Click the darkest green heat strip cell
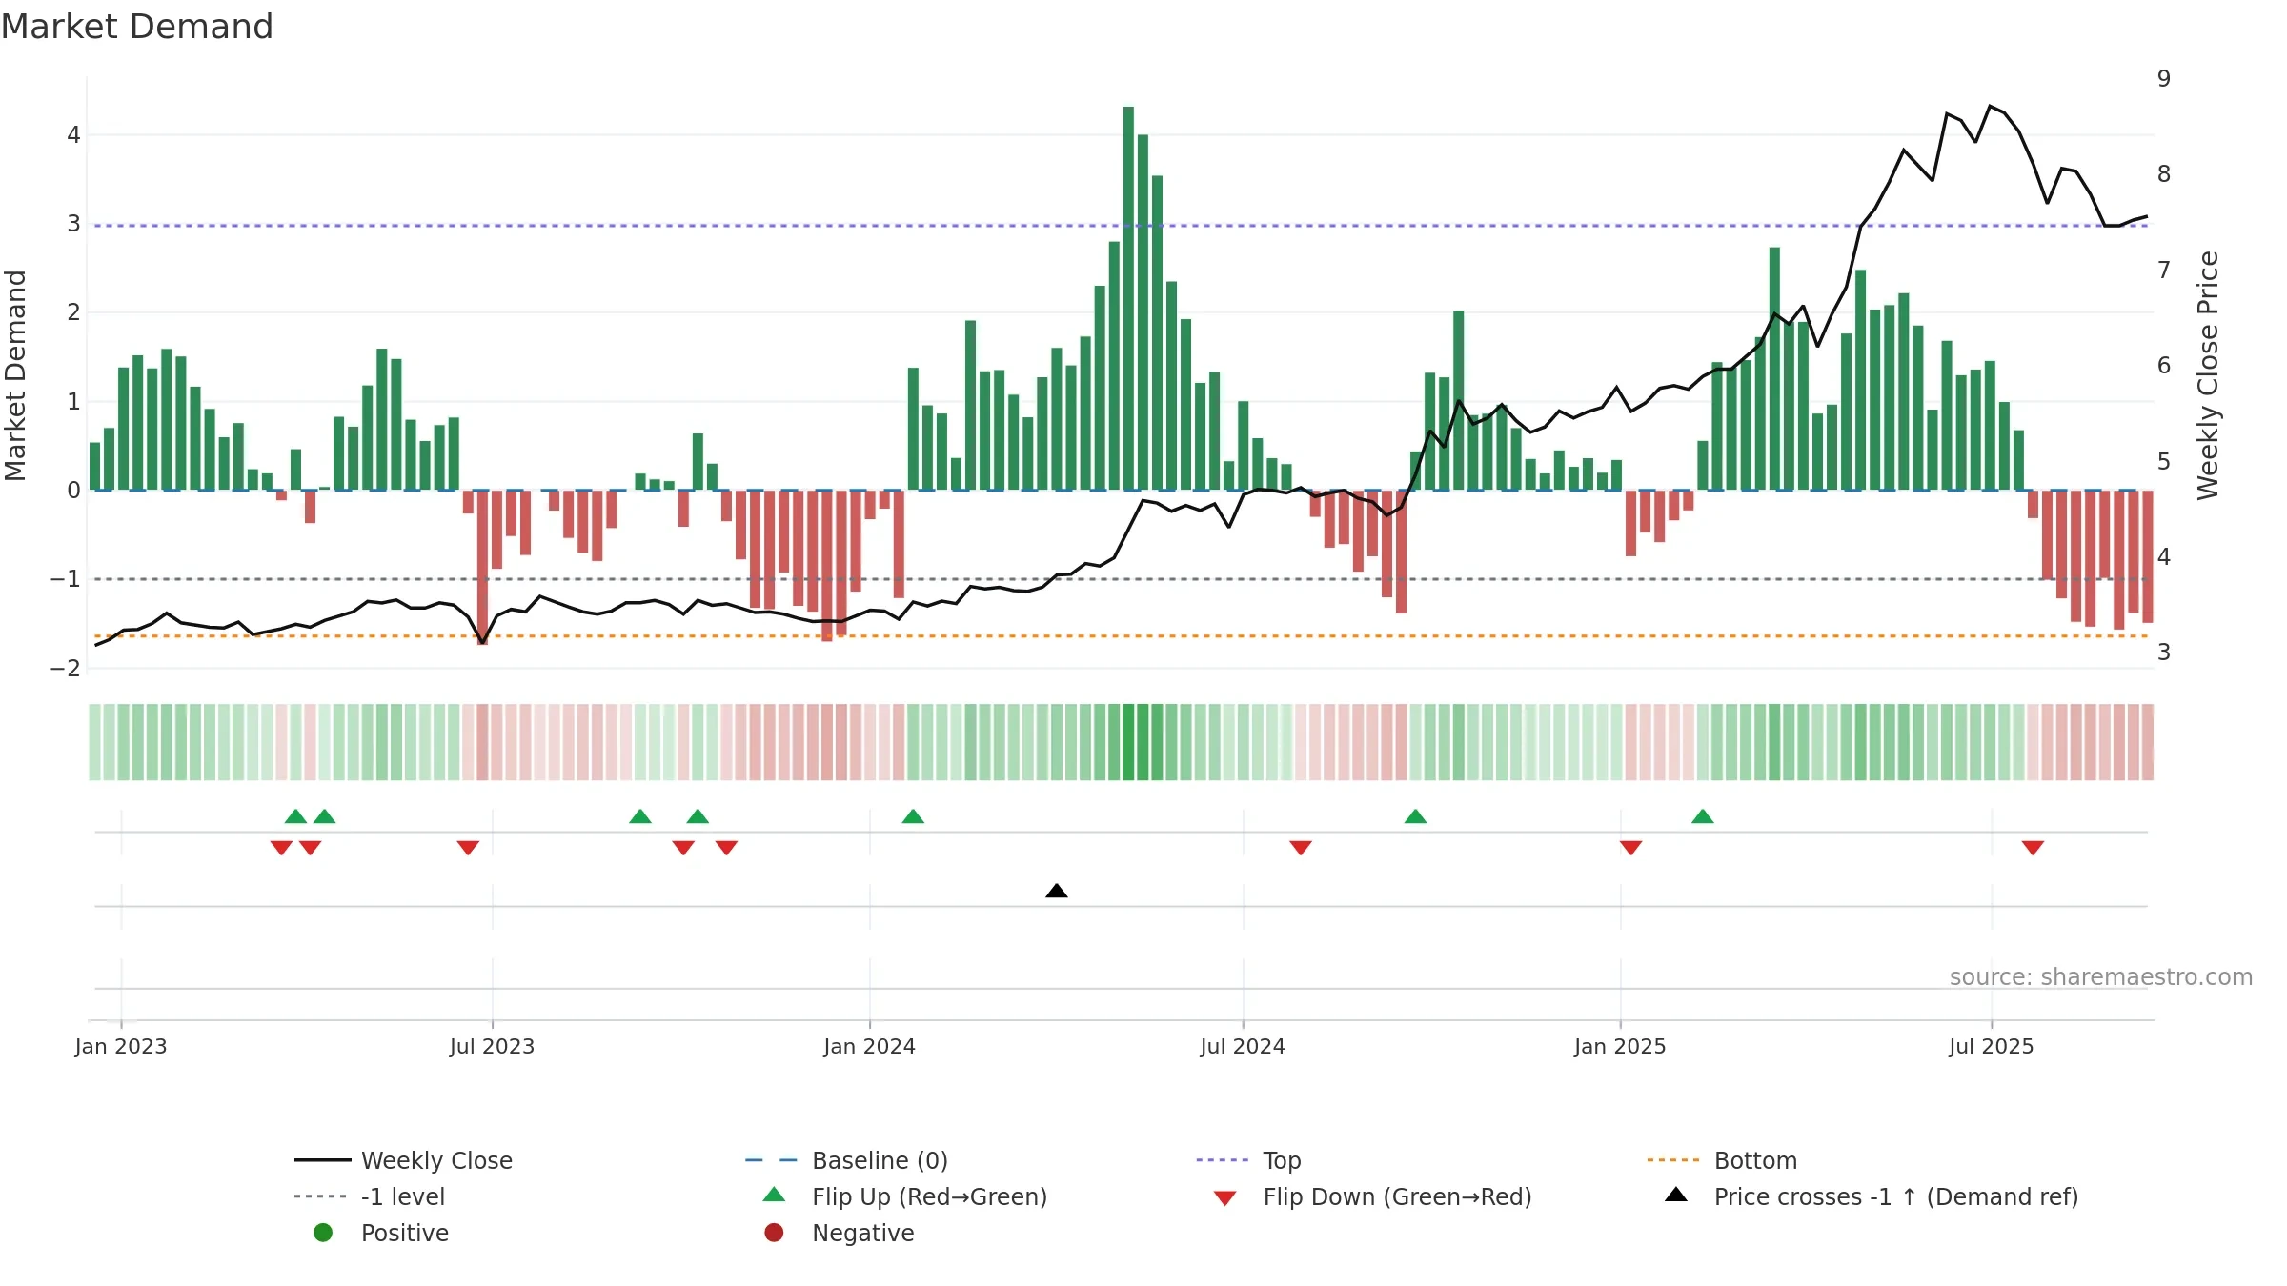2287x1286 pixels. click(x=1128, y=742)
